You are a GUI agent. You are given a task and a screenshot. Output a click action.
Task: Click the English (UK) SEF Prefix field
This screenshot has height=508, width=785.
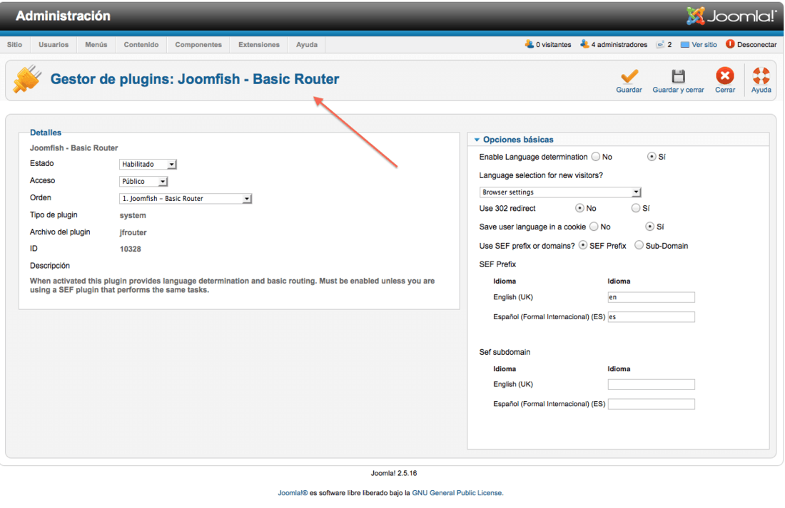[x=652, y=297]
